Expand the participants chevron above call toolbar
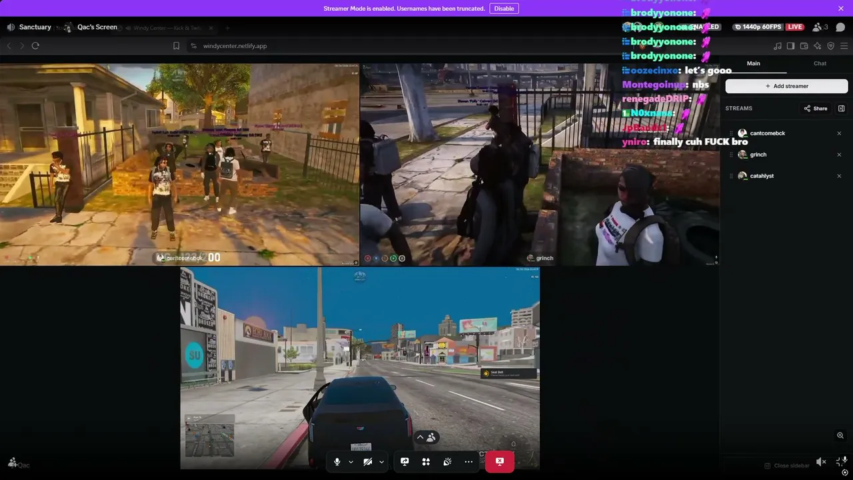Screen dimensions: 853x480 point(420,437)
